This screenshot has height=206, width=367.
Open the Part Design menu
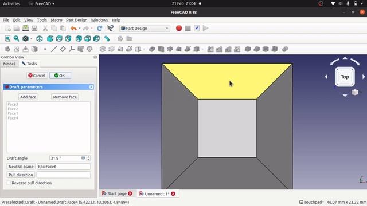pos(76,20)
